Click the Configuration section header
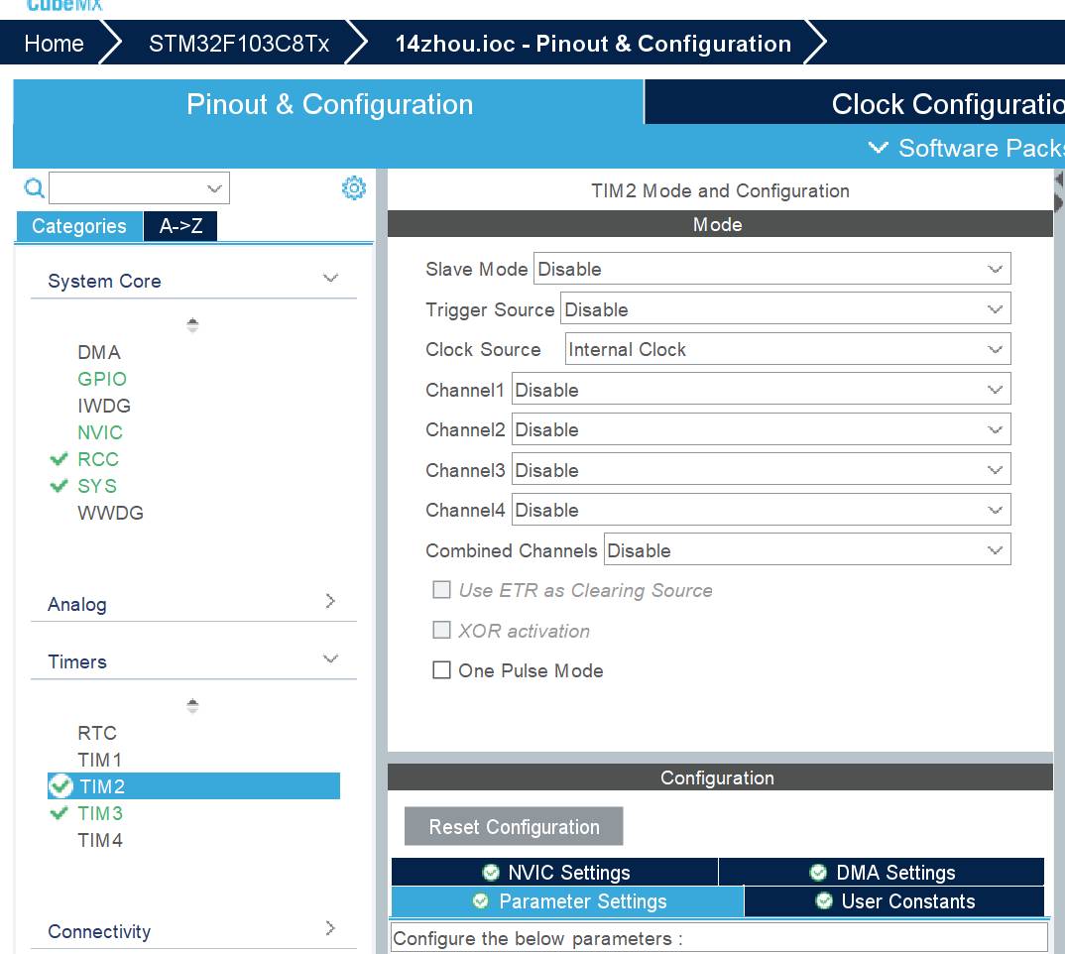This screenshot has width=1065, height=954. point(720,777)
